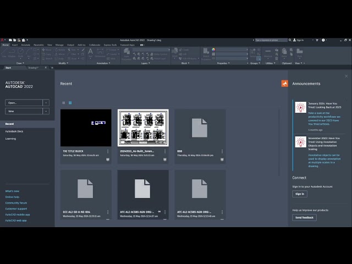Click the orange announcements megaphone icon
352x264 pixels.
(285, 83)
